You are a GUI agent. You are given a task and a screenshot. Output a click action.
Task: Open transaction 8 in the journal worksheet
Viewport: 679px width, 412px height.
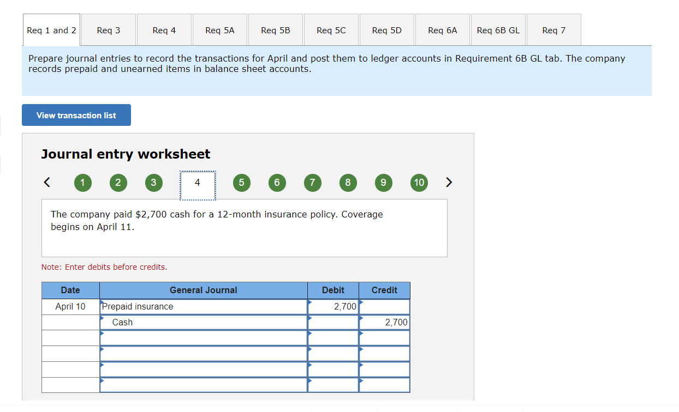tap(348, 183)
